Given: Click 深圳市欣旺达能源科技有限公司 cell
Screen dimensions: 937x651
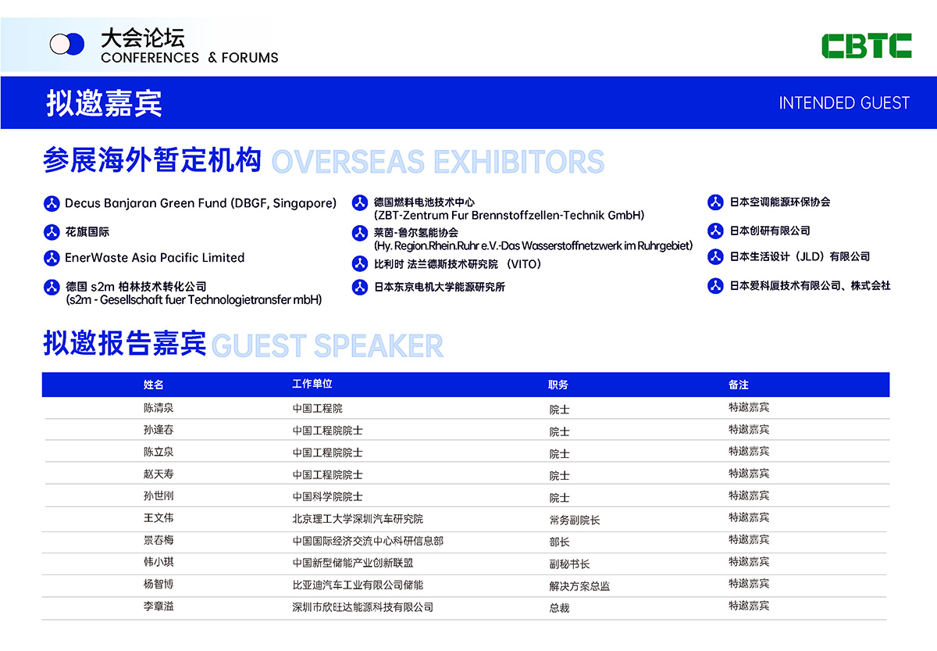Looking at the screenshot, I should [x=363, y=606].
